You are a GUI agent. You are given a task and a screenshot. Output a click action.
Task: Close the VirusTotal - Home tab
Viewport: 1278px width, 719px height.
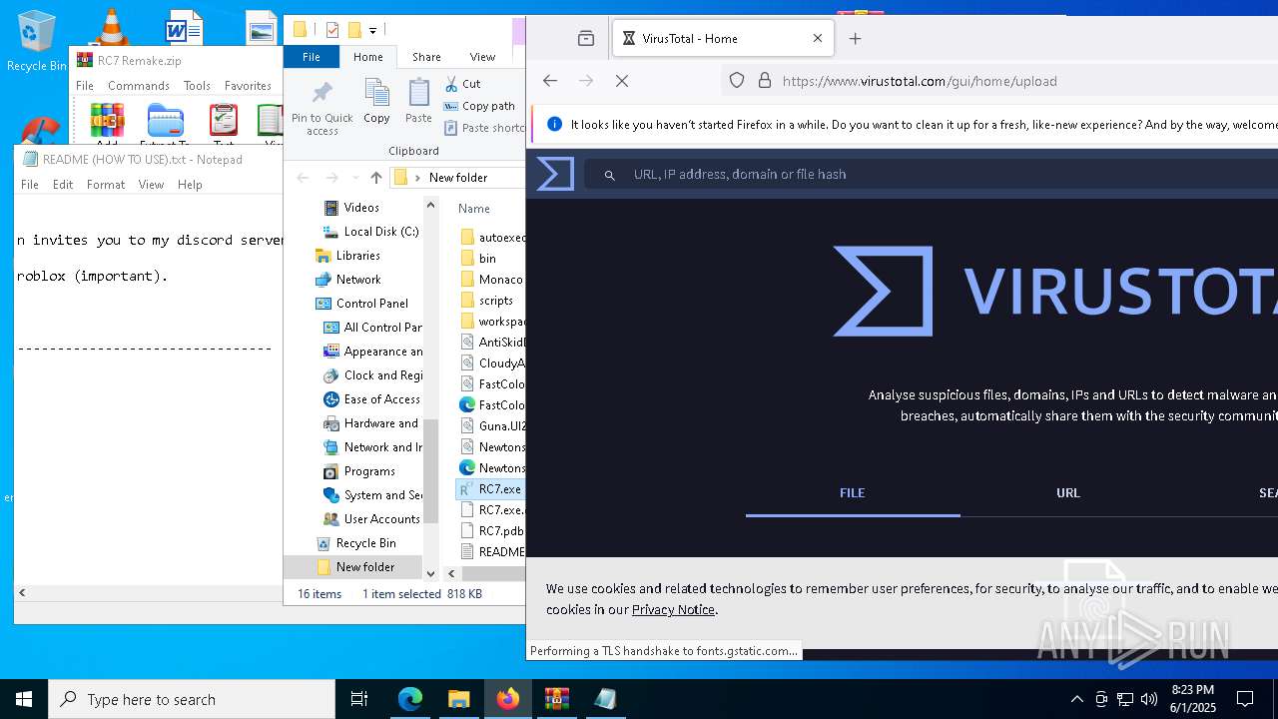click(x=818, y=39)
